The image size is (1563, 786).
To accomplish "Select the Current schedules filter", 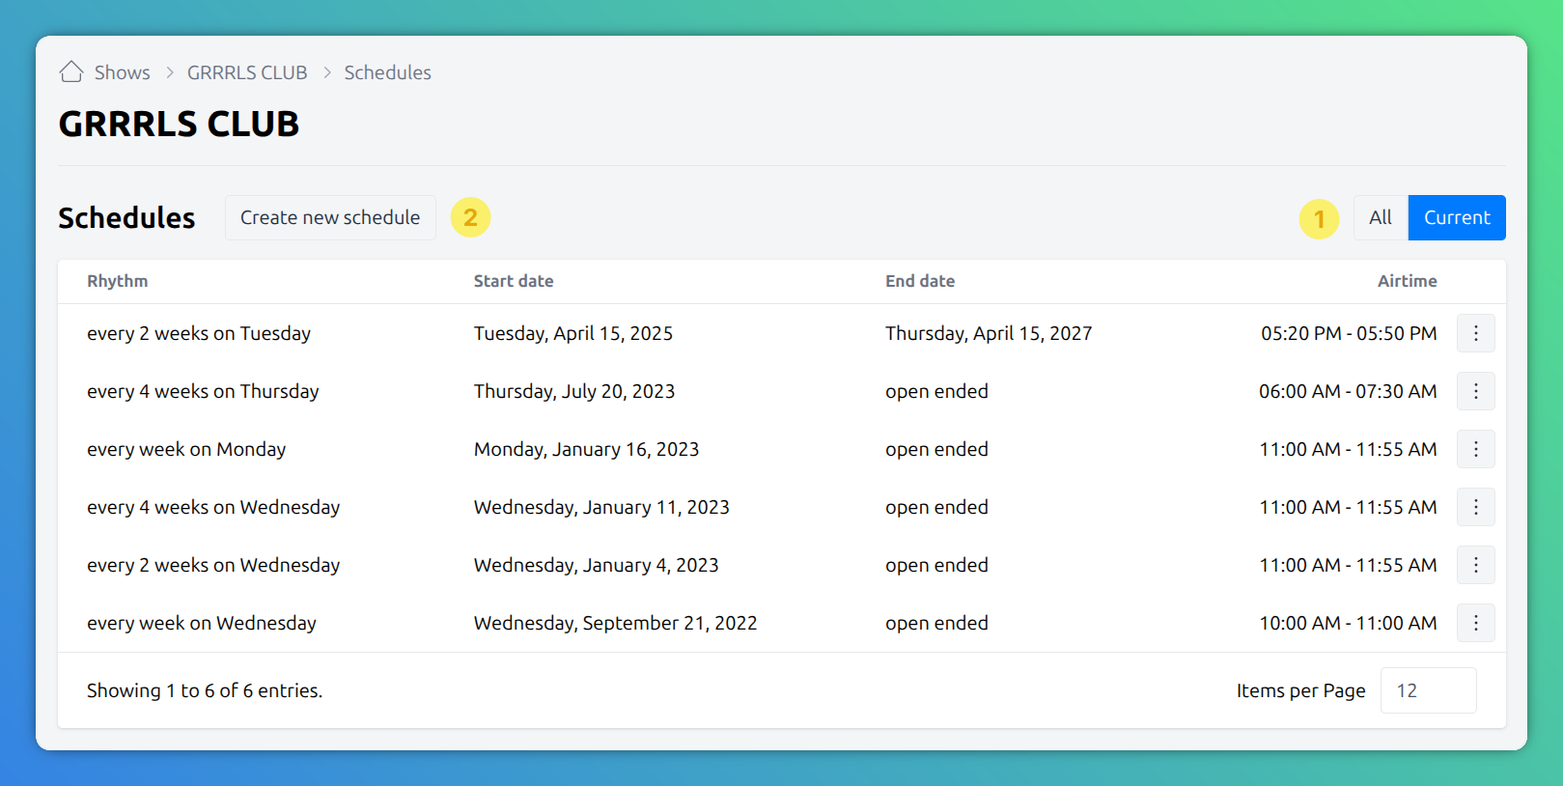I will [1457, 217].
